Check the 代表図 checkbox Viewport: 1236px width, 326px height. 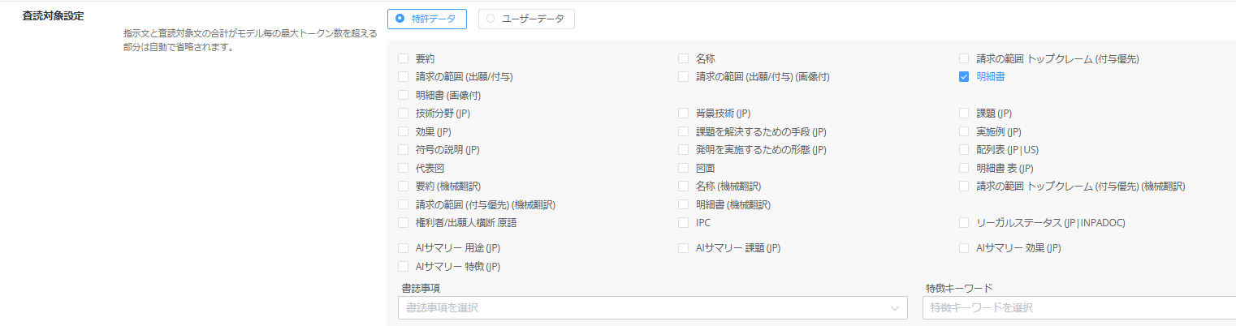point(404,169)
